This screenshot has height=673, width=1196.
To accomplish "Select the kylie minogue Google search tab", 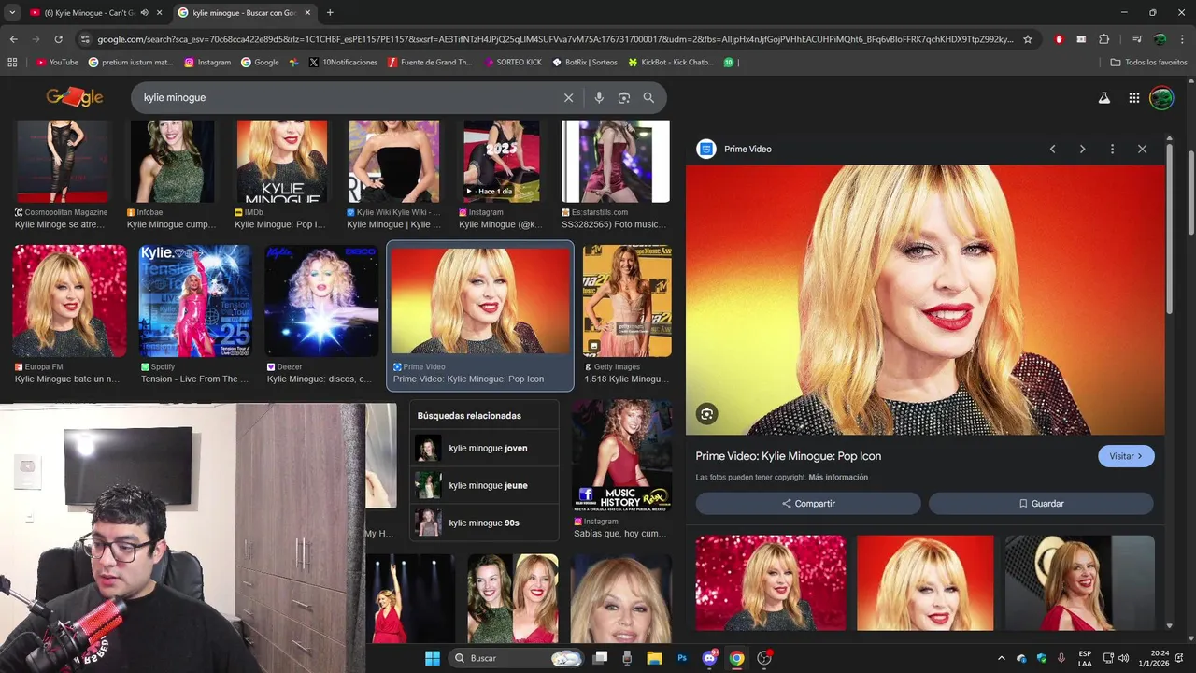I will [x=243, y=12].
